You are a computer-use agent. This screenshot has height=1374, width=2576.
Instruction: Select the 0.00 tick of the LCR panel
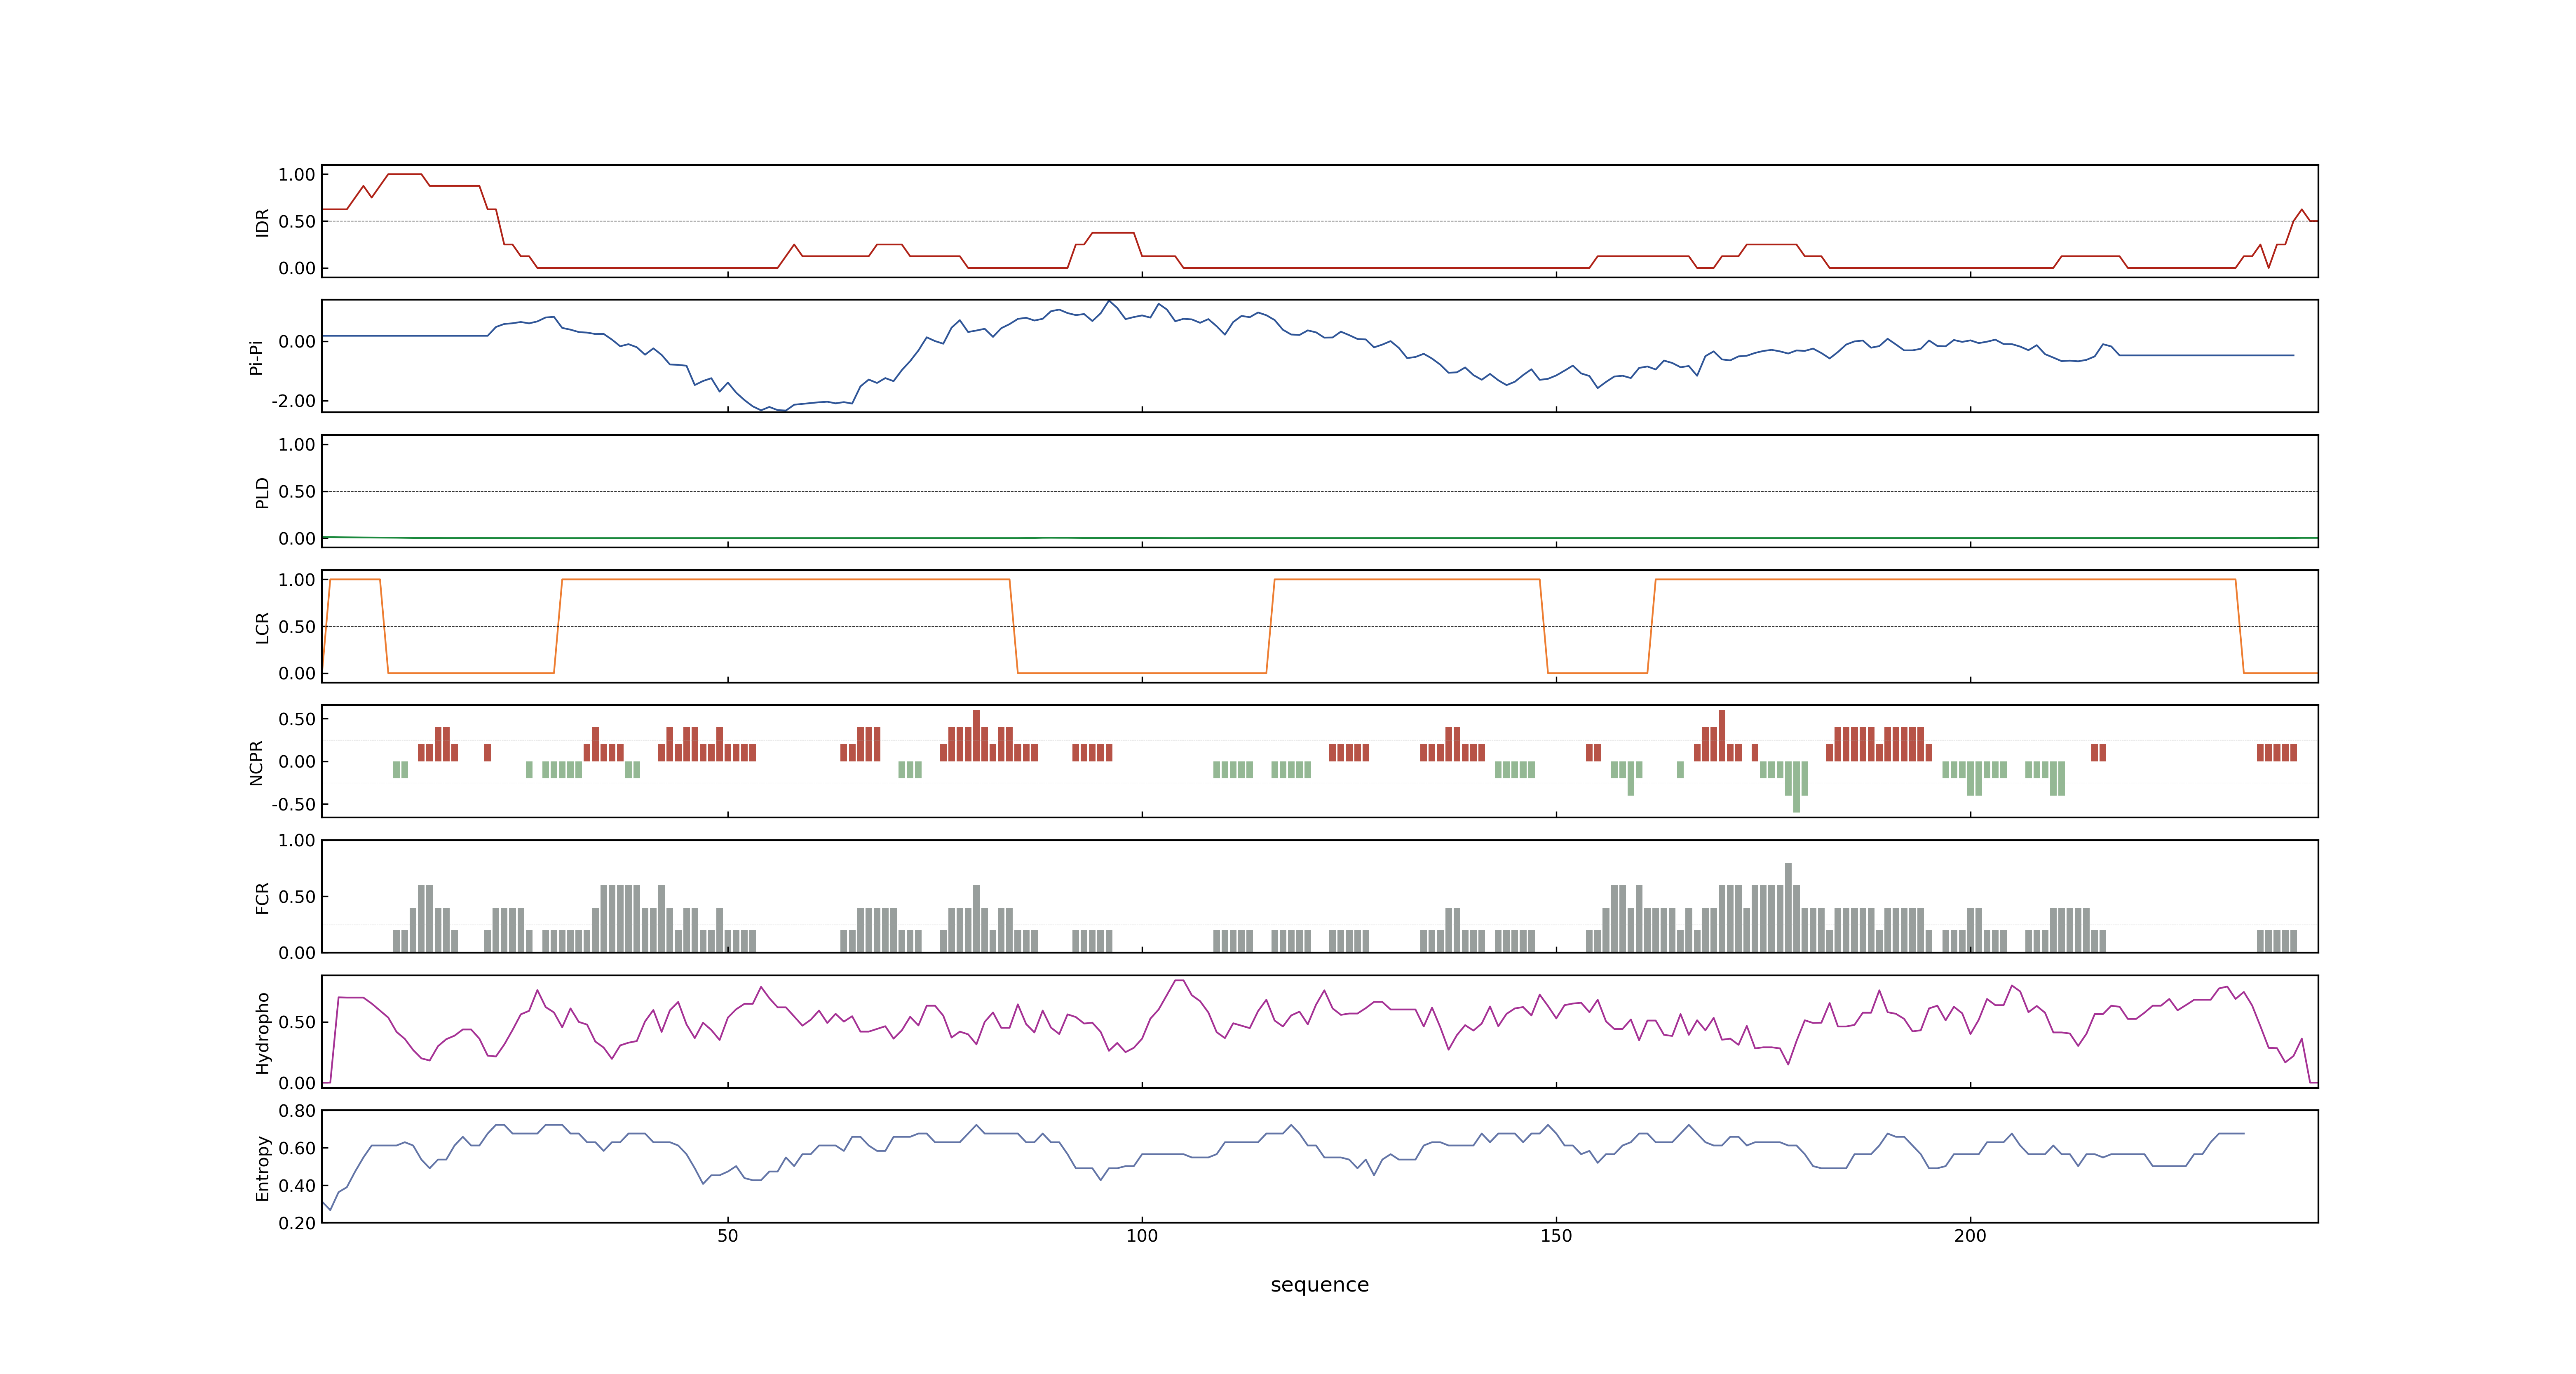click(297, 674)
